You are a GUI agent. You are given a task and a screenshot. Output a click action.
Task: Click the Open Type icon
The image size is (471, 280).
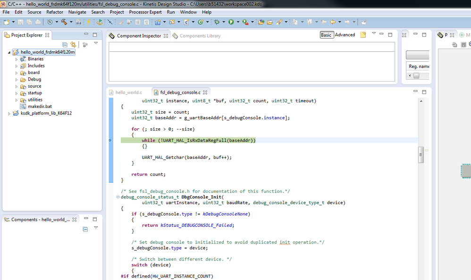click(x=261, y=22)
